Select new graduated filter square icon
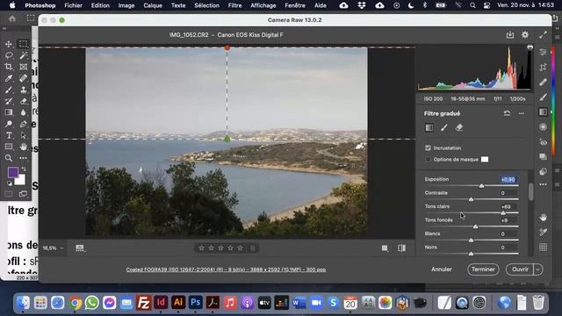 (x=429, y=127)
